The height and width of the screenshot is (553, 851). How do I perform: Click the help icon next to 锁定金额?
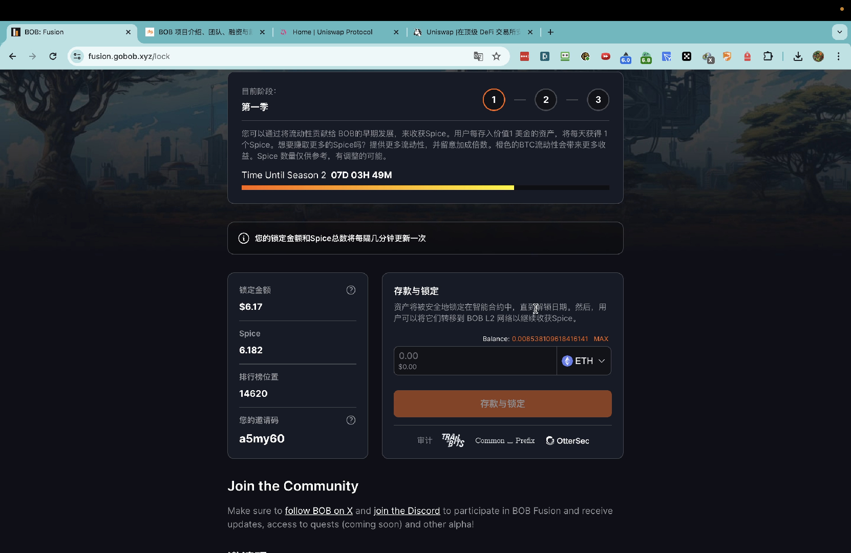(x=351, y=290)
